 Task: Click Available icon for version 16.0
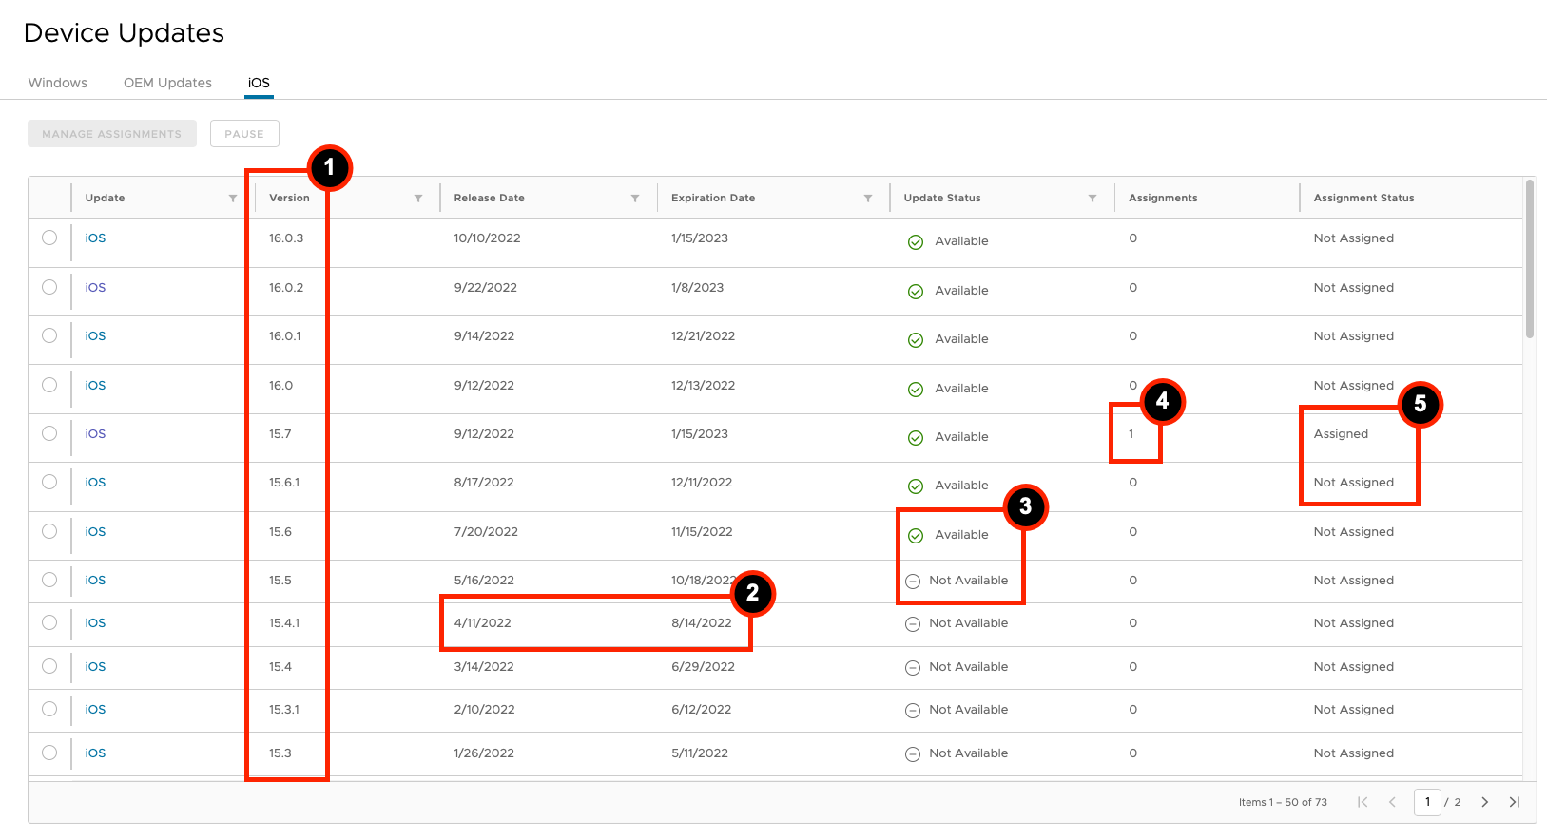(916, 390)
